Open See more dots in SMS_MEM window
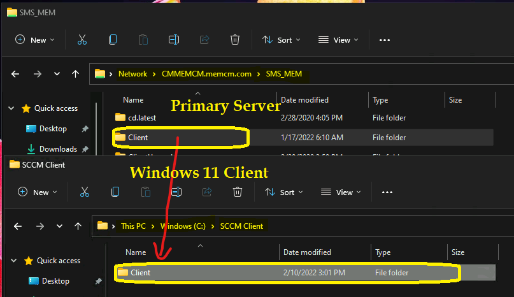 coord(385,40)
